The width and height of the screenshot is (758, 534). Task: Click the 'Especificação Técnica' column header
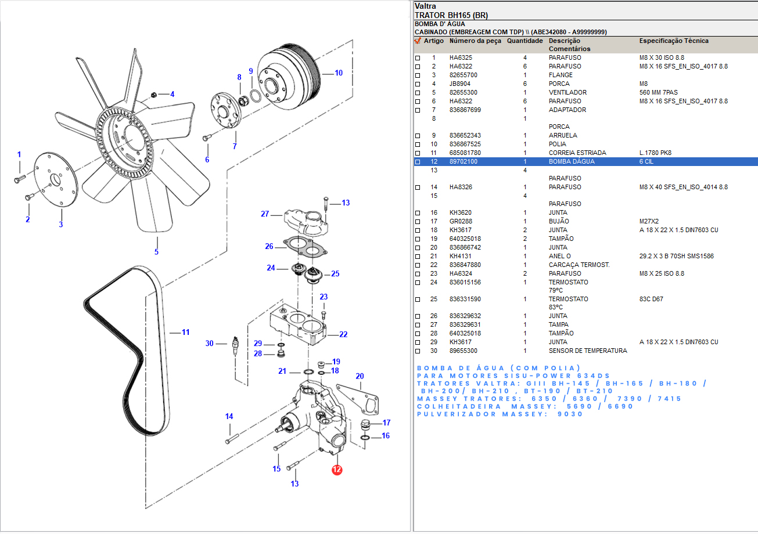pyautogui.click(x=673, y=41)
